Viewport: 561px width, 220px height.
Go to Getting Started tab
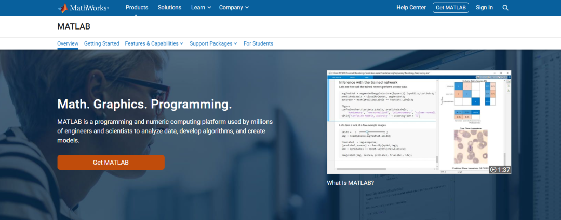pos(102,43)
